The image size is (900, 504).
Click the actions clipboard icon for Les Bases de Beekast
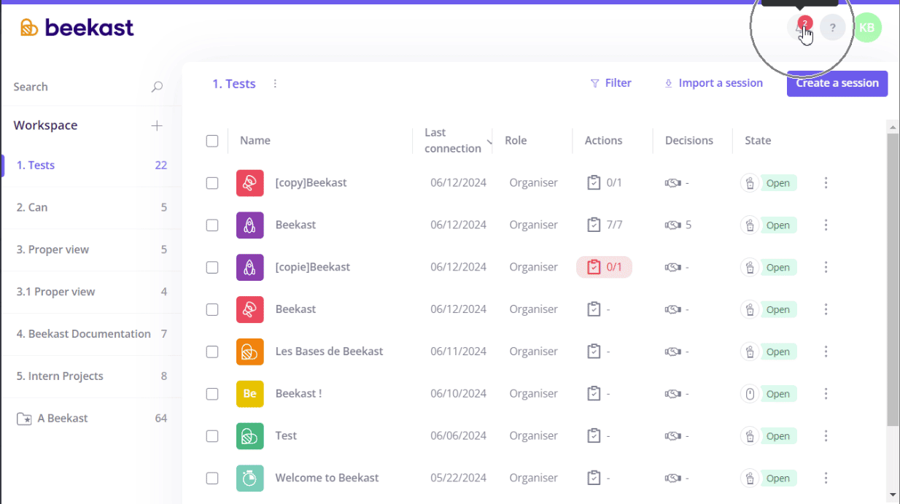(x=594, y=352)
